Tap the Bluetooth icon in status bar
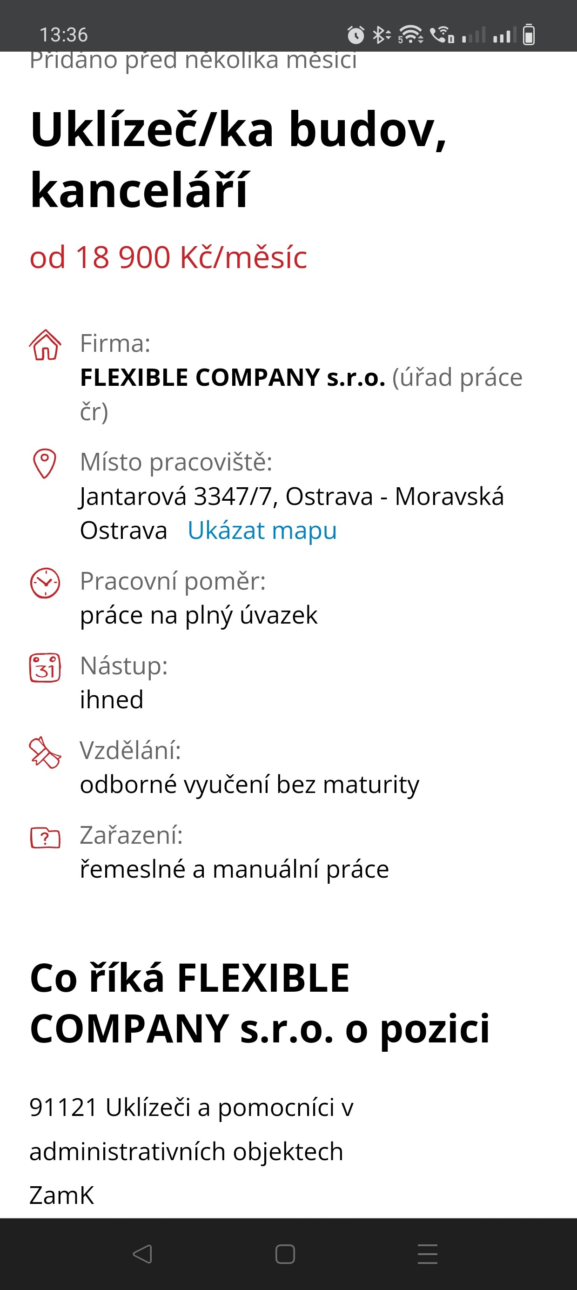Screen dimensions: 577x1290 (x=381, y=35)
